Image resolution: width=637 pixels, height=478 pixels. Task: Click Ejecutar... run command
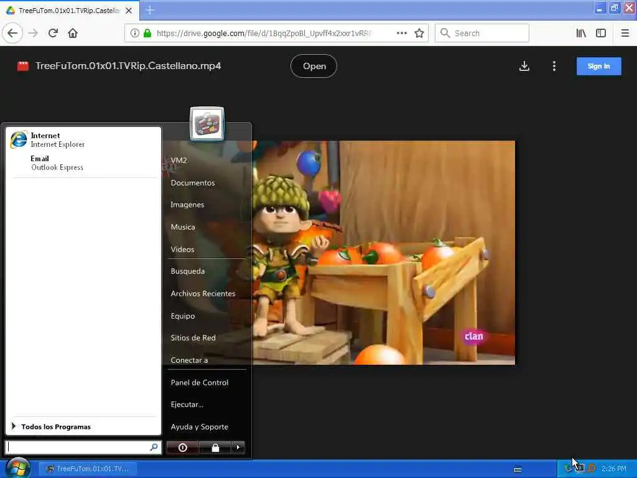187,405
